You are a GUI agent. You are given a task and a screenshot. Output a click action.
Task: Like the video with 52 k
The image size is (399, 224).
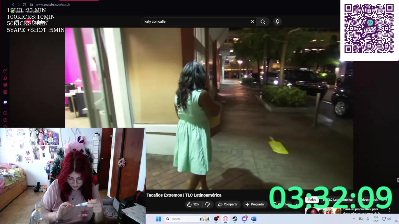coord(193,204)
